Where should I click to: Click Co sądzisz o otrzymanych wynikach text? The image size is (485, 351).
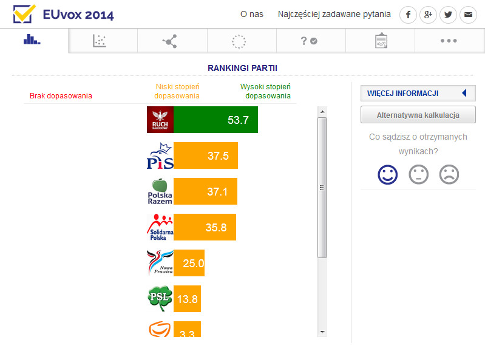click(418, 144)
